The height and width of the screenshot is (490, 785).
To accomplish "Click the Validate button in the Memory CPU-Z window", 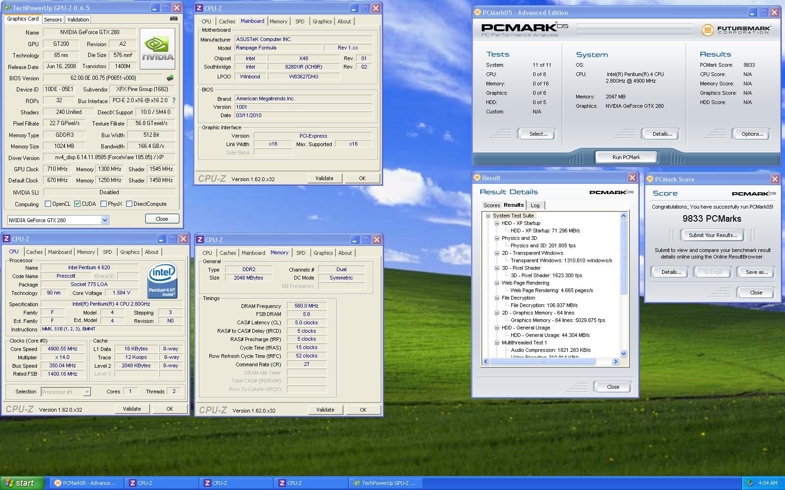I will click(x=325, y=410).
